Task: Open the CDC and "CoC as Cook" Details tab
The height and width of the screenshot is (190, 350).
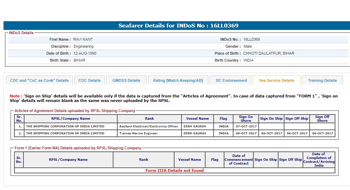Action: pos(39,80)
